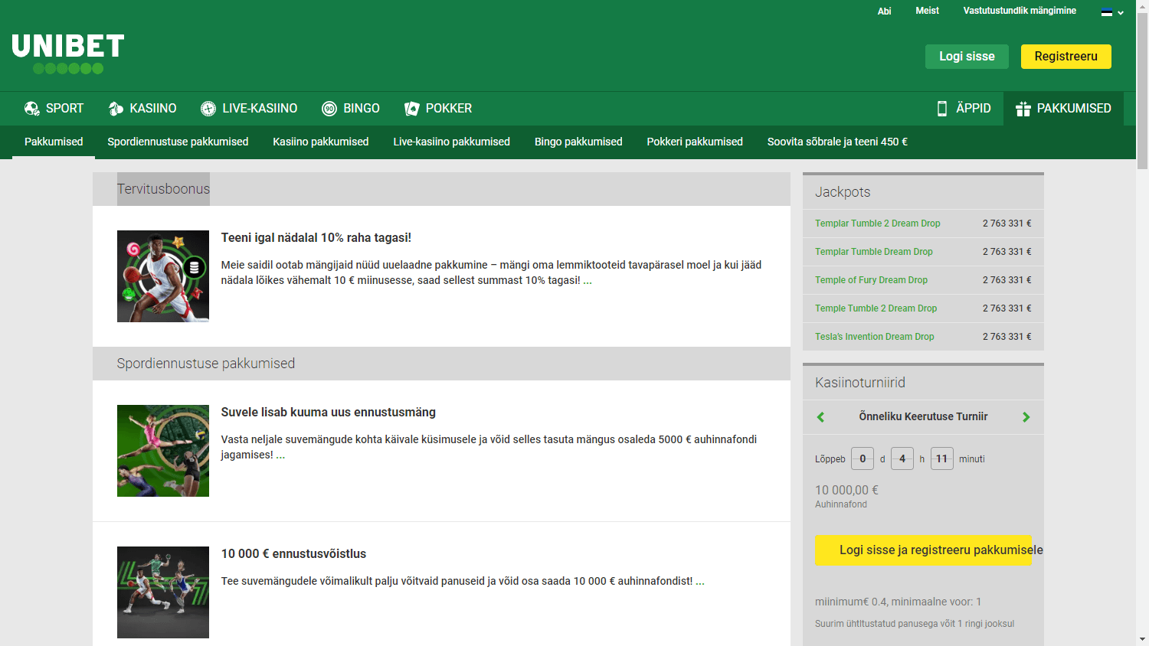Click the scrollbar up arrow
1149x646 pixels.
[x=1142, y=5]
